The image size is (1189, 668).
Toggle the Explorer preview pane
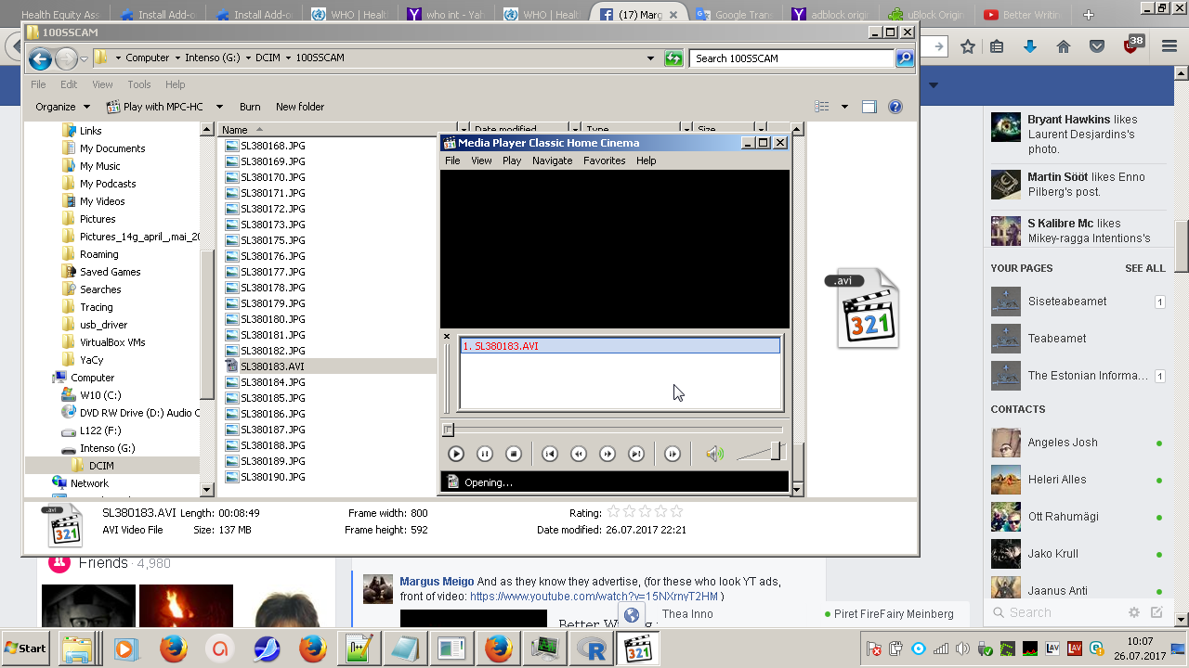click(x=869, y=107)
